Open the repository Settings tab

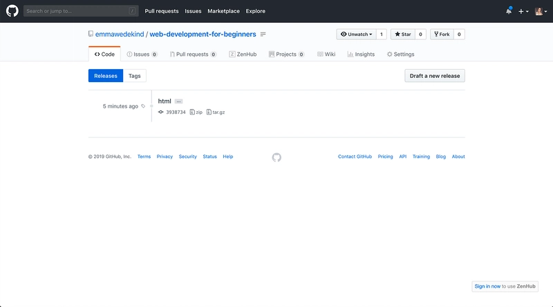(400, 55)
